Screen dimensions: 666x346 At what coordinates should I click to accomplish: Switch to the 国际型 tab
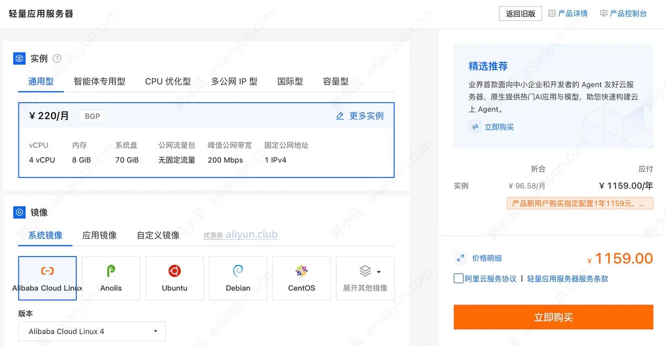[290, 81]
